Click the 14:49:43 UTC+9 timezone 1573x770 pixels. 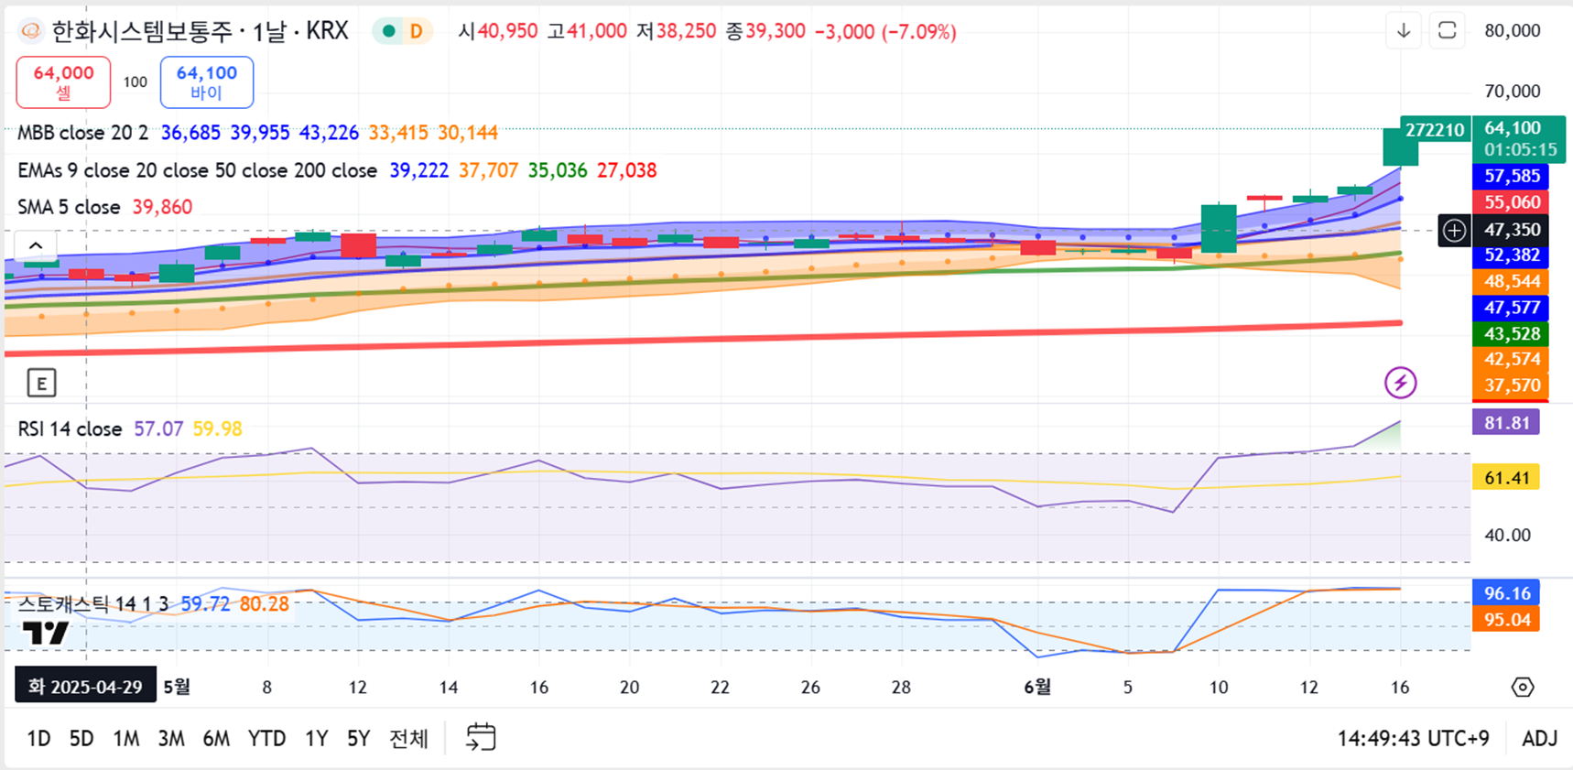[1413, 738]
